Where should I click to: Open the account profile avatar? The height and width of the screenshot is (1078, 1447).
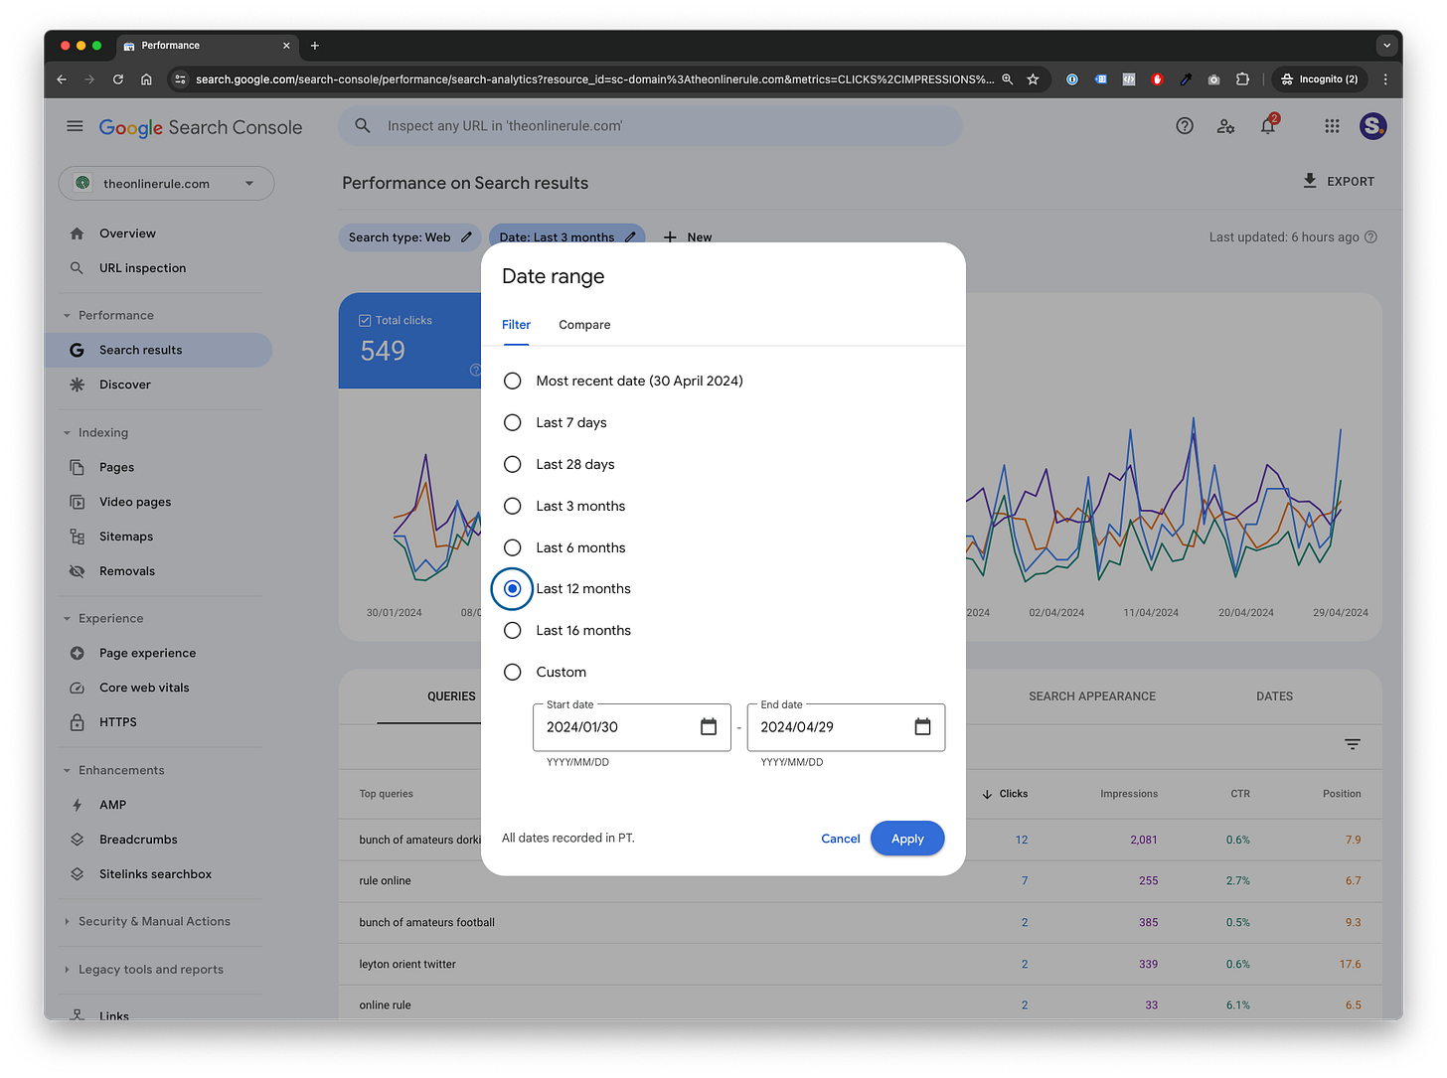pyautogui.click(x=1373, y=126)
